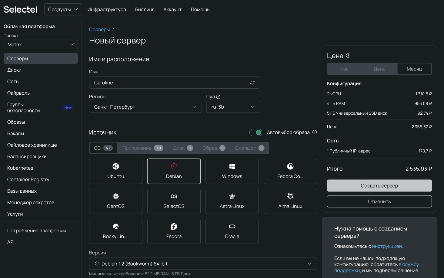Select the Rocky Linux tile
The width and height of the screenshot is (444, 278).
pyautogui.click(x=116, y=231)
